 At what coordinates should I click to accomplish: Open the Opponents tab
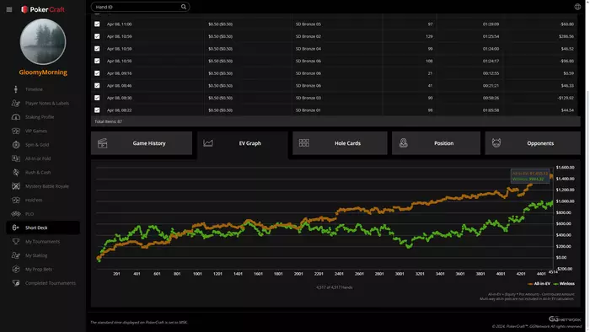click(533, 143)
